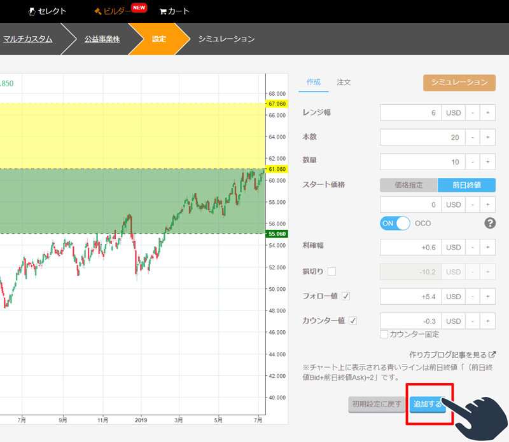This screenshot has height=442, width=509.
Task: Click the 数量 value field
Action: click(x=422, y=162)
